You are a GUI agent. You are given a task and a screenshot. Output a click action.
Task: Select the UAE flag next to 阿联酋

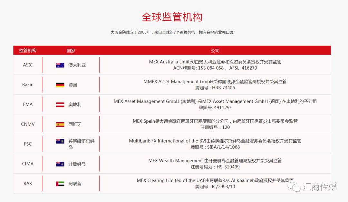pyautogui.click(x=60, y=184)
